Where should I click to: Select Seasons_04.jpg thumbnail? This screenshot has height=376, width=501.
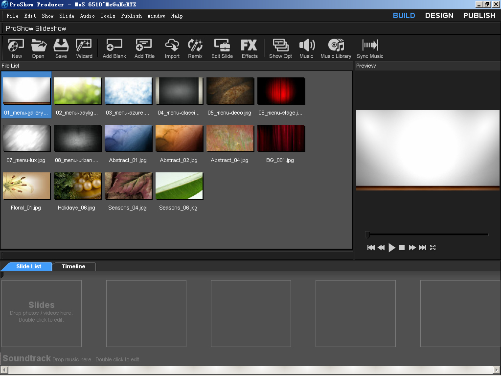[128, 186]
